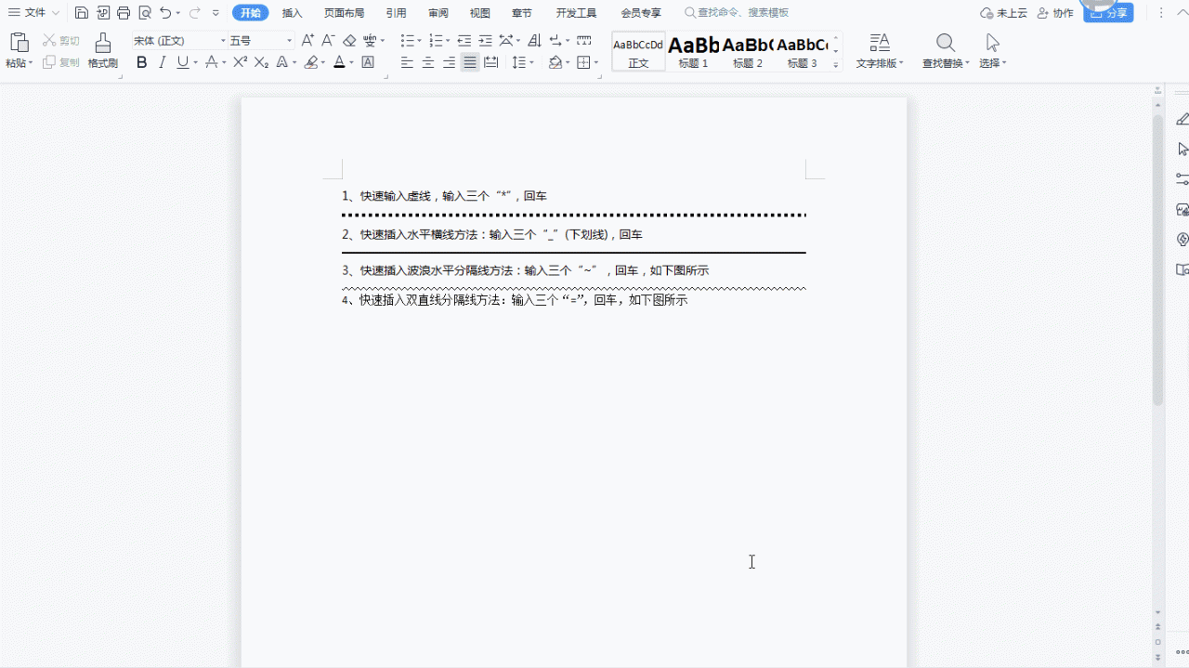
Task: Click the font color A swatch
Action: 339,62
